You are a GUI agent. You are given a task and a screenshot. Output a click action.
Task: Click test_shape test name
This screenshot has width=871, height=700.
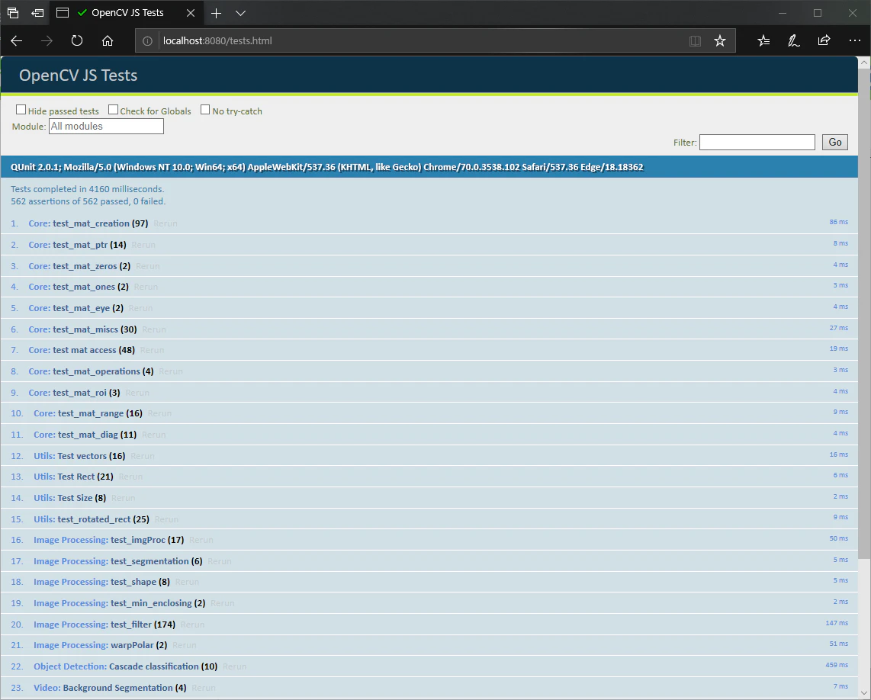(x=133, y=582)
